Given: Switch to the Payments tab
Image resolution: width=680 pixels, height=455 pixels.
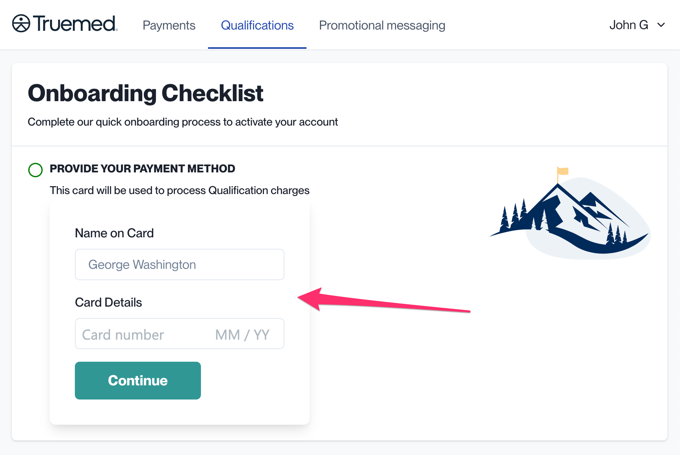Looking at the screenshot, I should pos(169,25).
